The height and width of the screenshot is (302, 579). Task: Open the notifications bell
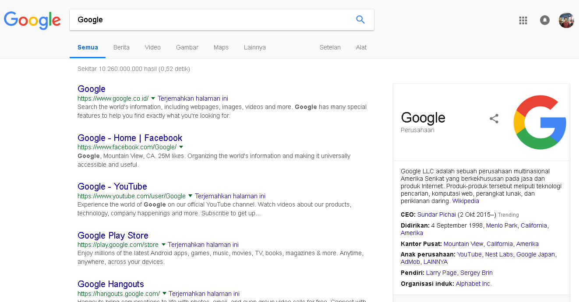tap(545, 20)
